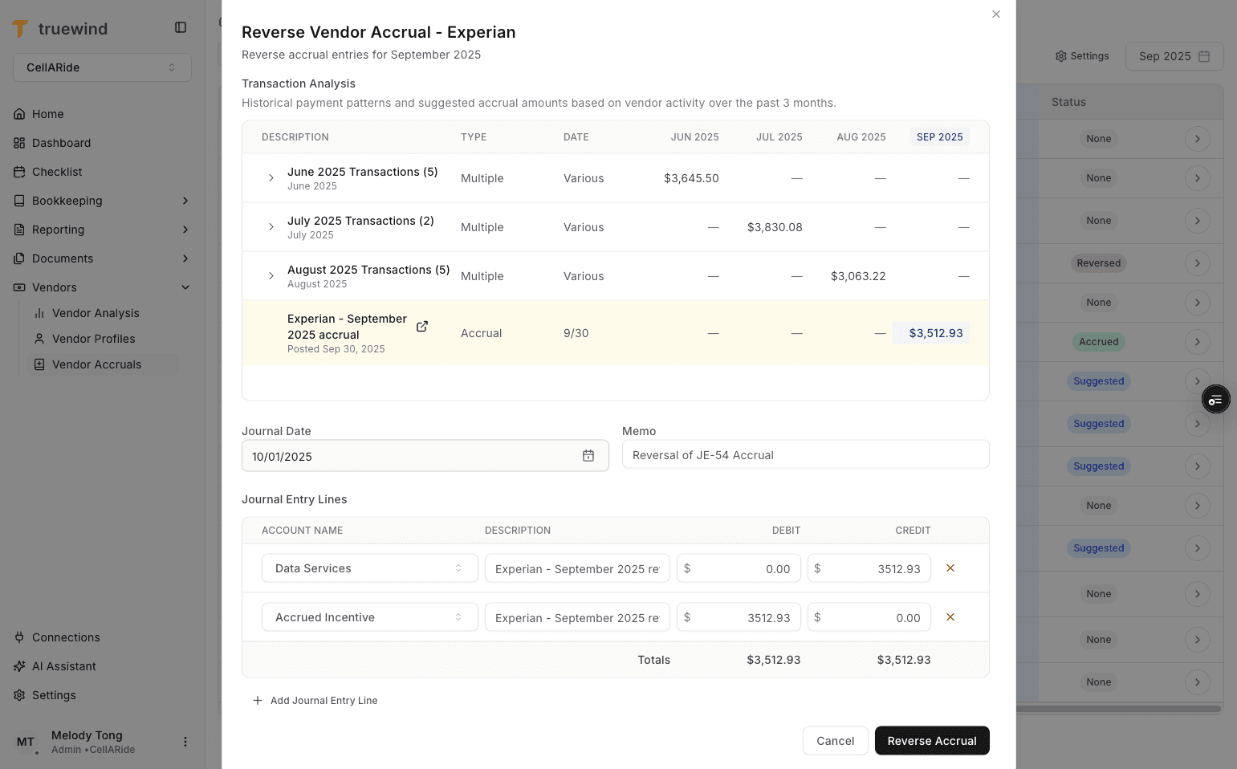1237x769 pixels.
Task: Click the Documents copy icon
Action: tap(19, 258)
